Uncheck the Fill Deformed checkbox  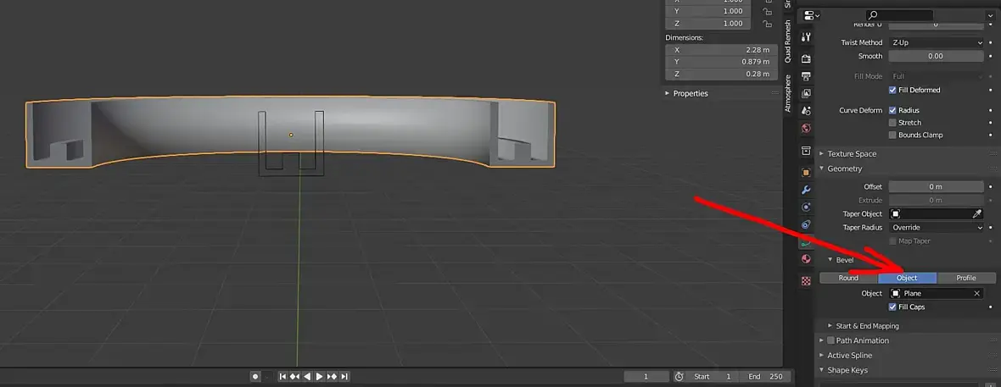pyautogui.click(x=892, y=90)
